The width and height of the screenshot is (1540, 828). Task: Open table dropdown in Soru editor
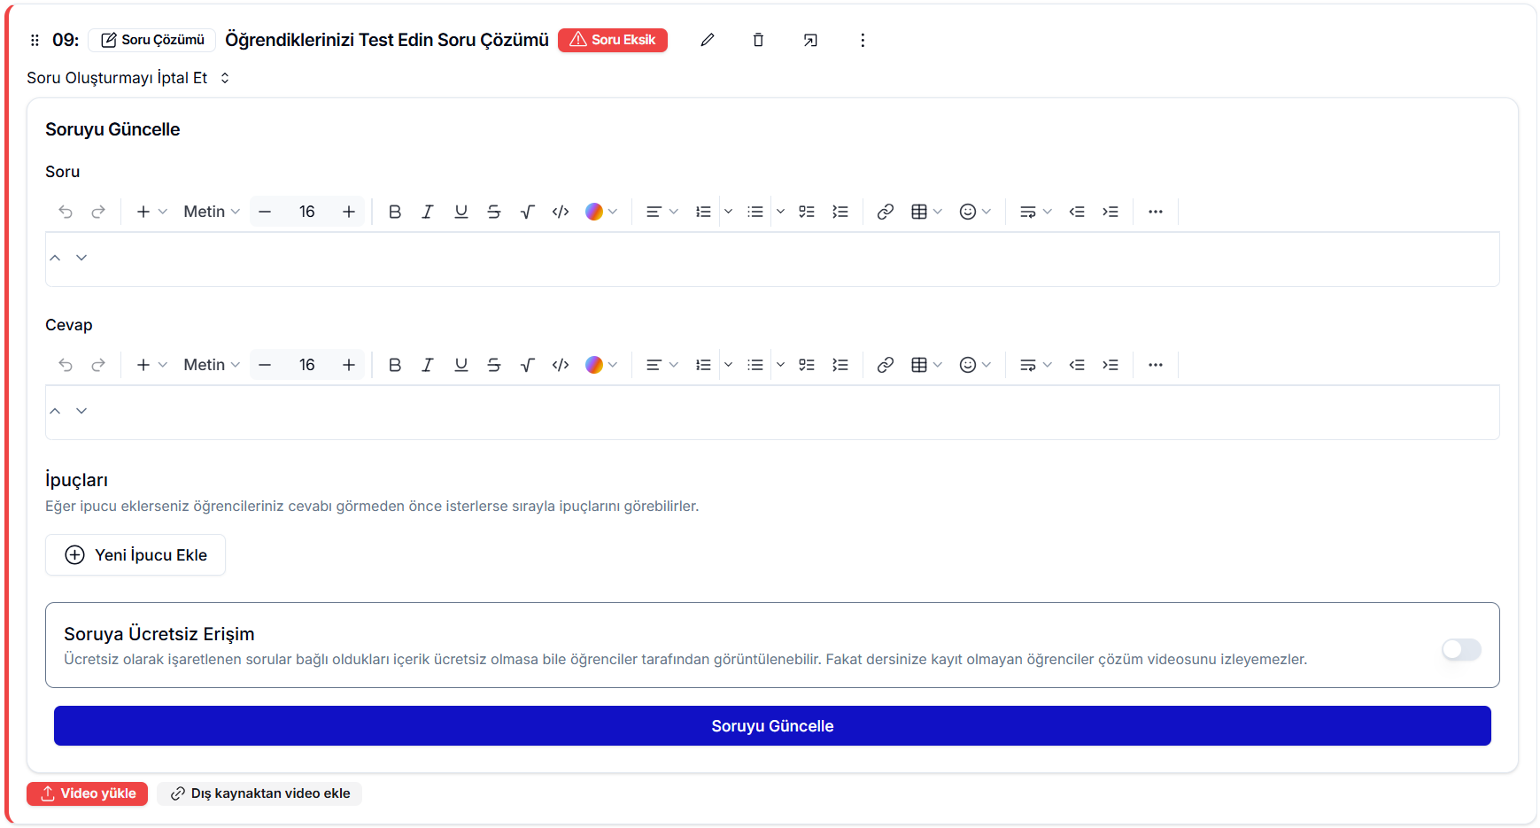coord(926,212)
